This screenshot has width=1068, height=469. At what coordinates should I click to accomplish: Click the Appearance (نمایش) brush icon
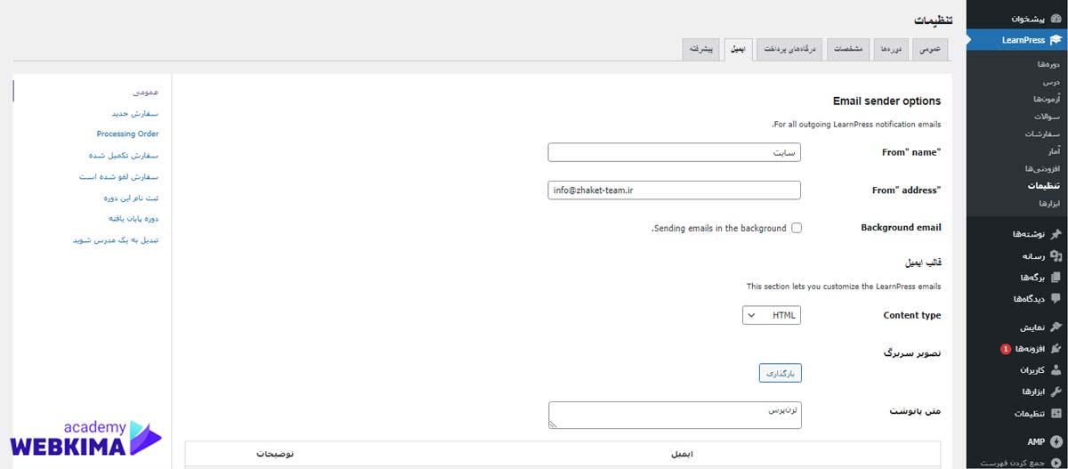tap(1056, 327)
